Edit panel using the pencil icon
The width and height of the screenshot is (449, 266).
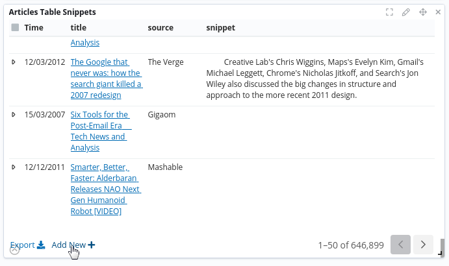click(x=406, y=12)
